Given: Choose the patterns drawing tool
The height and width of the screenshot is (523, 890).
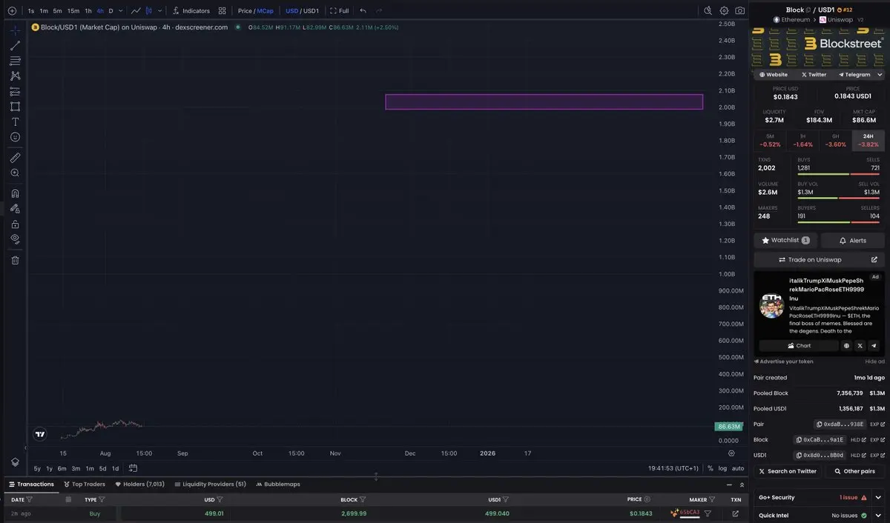Looking at the screenshot, I should pyautogui.click(x=15, y=76).
